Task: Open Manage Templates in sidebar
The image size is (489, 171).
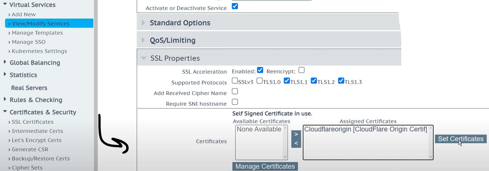Action: [37, 33]
